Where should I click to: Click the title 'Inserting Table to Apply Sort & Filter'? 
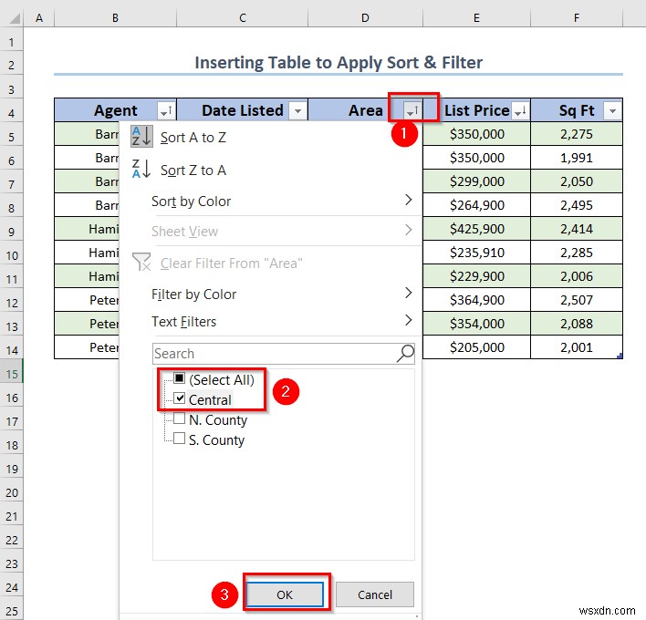(339, 63)
